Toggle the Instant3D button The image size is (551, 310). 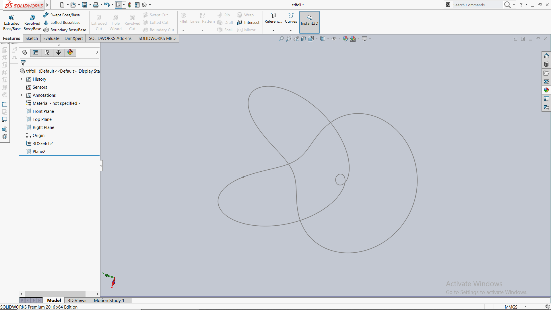tap(309, 22)
